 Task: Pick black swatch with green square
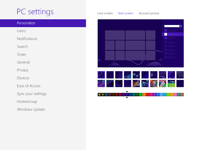(103, 94)
